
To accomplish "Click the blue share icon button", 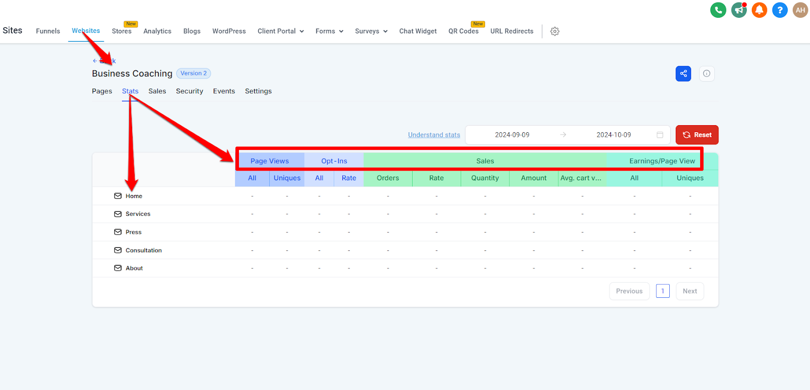I will (x=683, y=73).
